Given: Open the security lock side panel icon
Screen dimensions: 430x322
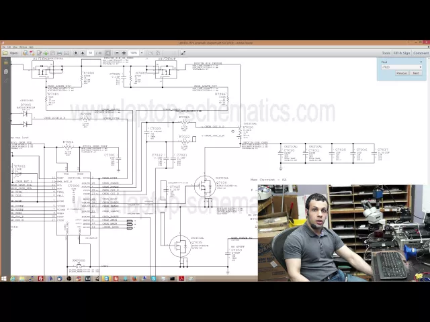Looking at the screenshot, I should (x=6, y=62).
